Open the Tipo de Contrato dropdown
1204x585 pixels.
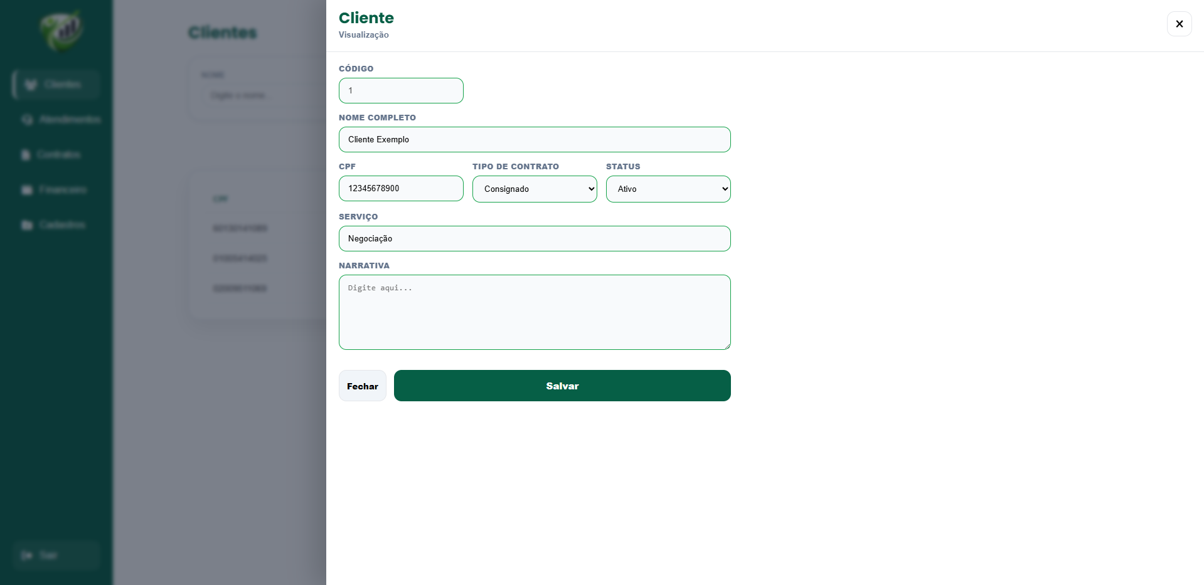pyautogui.click(x=535, y=189)
